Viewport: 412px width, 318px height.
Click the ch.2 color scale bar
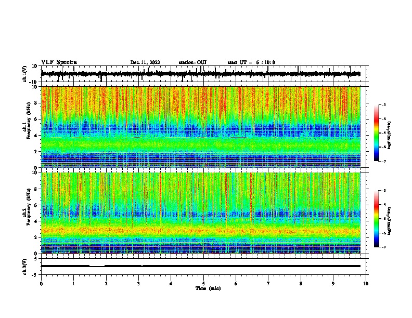pyautogui.click(x=376, y=219)
